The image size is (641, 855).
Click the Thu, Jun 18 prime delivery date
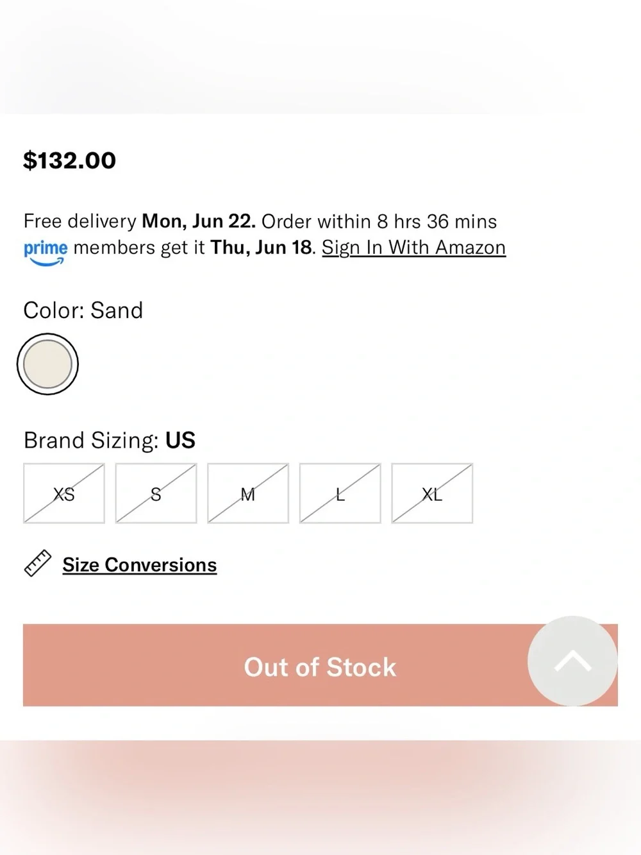tap(262, 248)
